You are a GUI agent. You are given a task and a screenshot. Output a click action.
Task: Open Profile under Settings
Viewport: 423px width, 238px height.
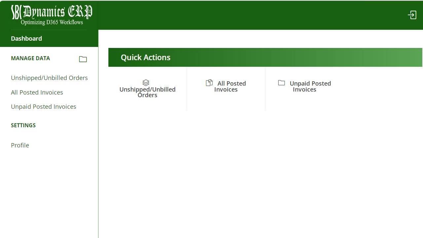pyautogui.click(x=20, y=145)
